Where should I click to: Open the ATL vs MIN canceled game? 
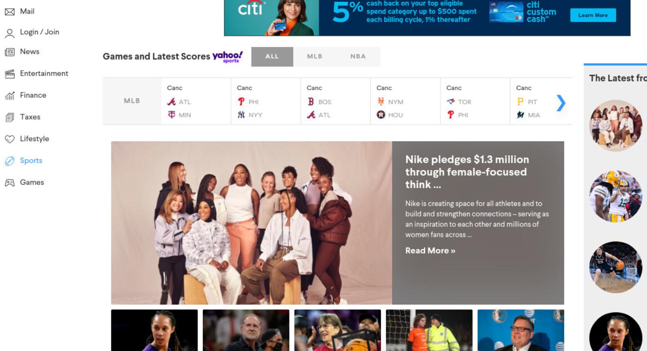(196, 101)
